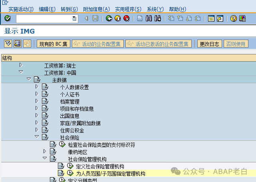Open documentation icon for 主数据
The image size is (256, 182).
pos(37,80)
